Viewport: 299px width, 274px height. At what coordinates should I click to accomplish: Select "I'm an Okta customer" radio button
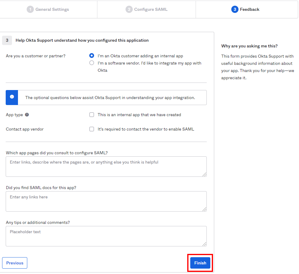point(92,56)
